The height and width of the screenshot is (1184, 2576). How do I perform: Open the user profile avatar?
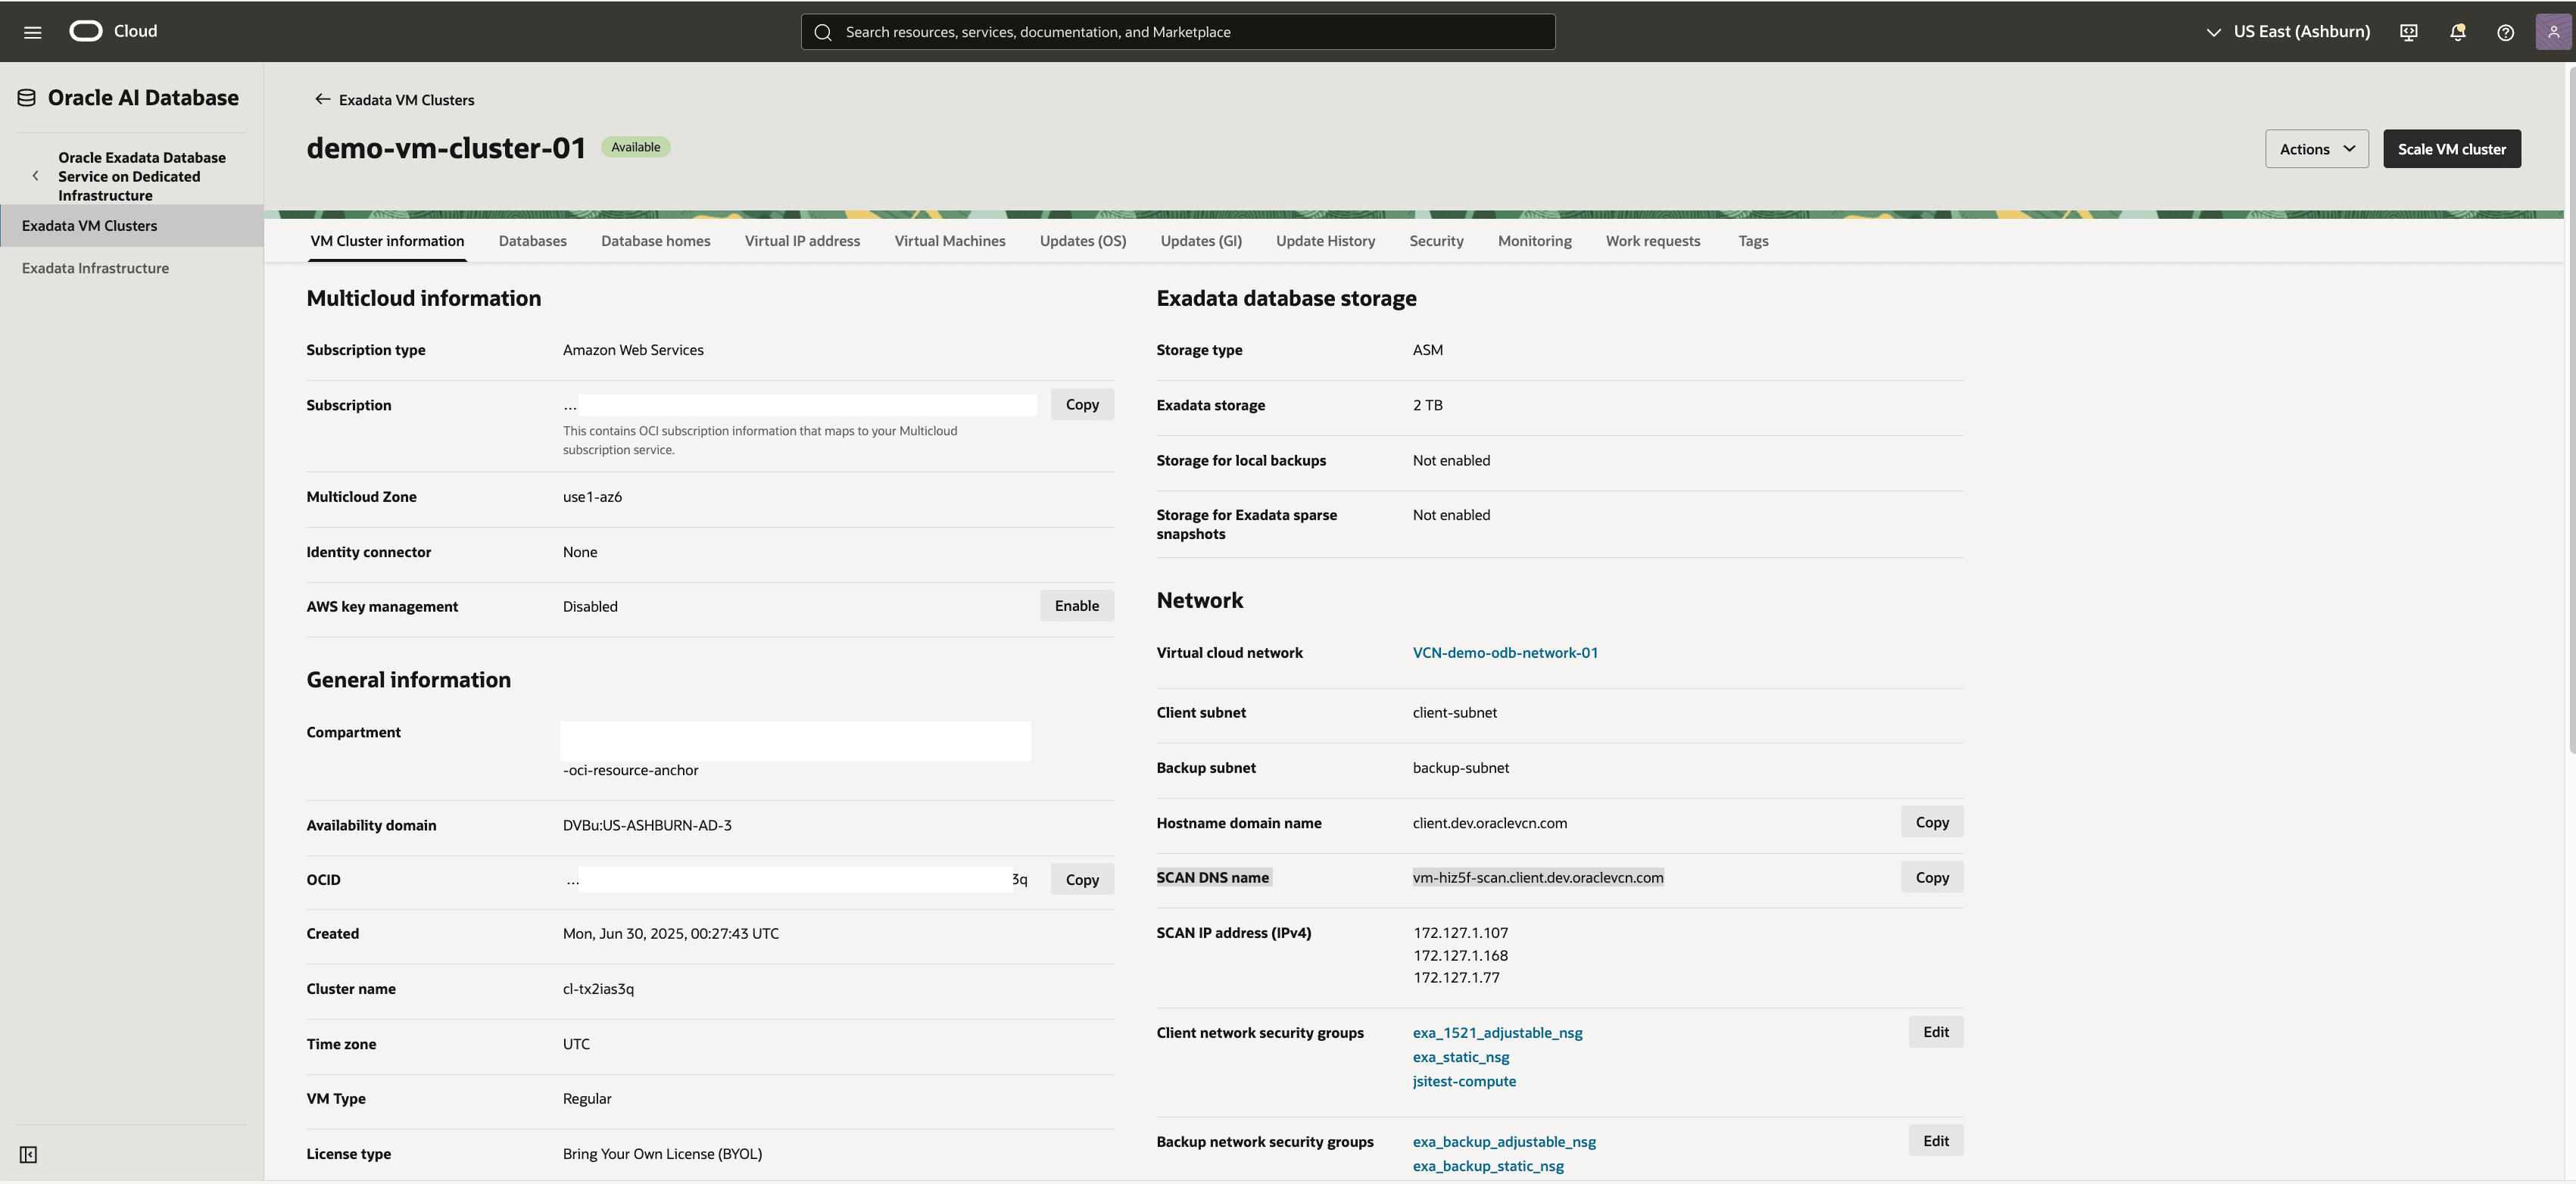(2553, 32)
